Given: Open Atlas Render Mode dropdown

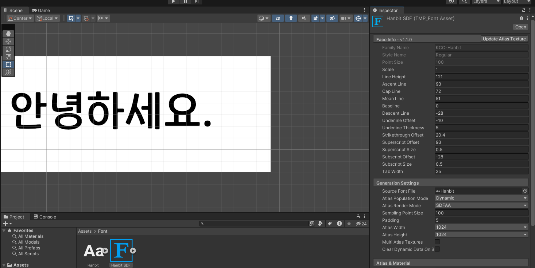Looking at the screenshot, I should pyautogui.click(x=481, y=205).
